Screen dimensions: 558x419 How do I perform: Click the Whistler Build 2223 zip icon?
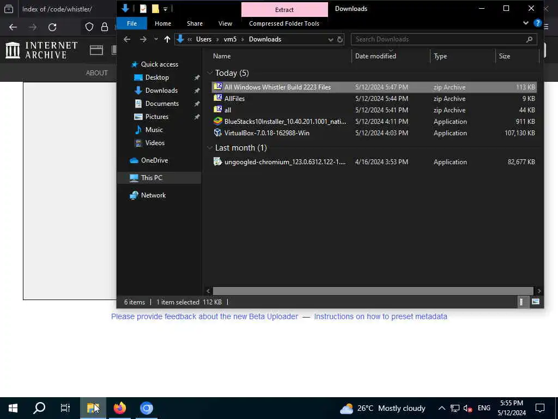218,87
